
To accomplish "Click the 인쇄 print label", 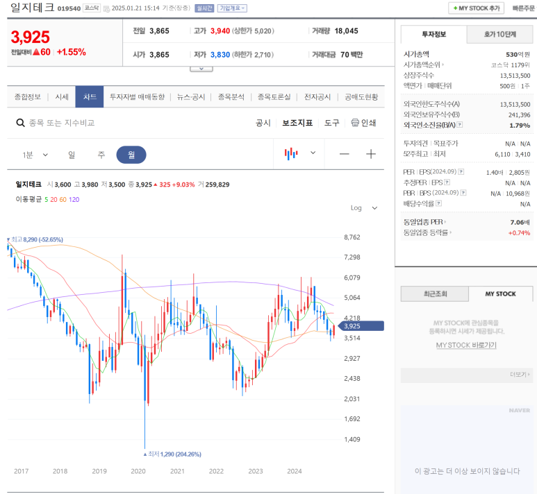I will pos(368,123).
